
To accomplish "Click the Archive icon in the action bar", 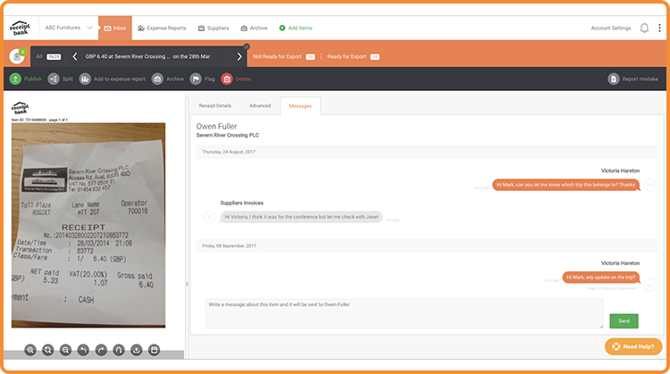I will click(157, 79).
